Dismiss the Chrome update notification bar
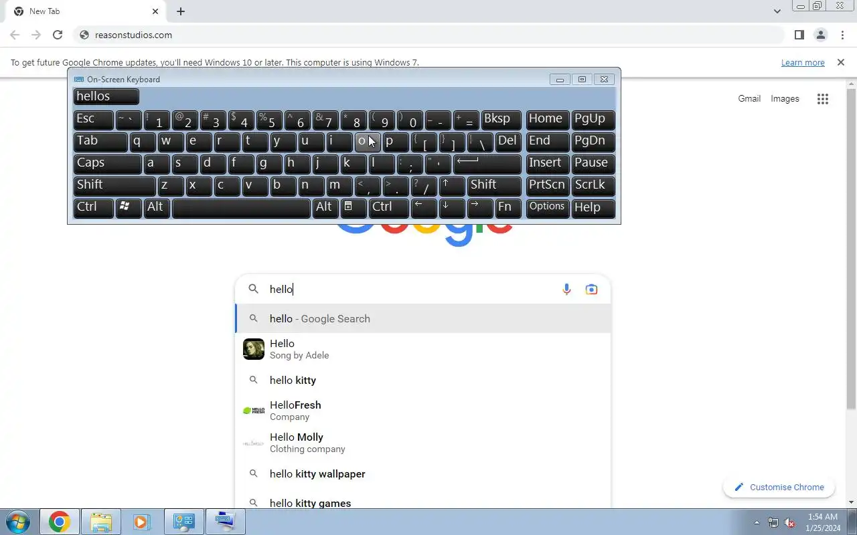 pyautogui.click(x=841, y=62)
